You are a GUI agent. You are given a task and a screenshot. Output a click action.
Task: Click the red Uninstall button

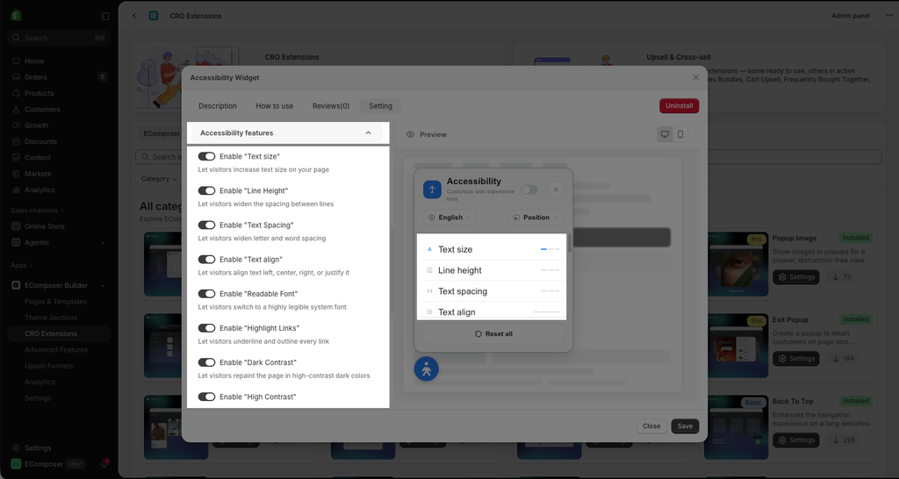click(x=679, y=106)
